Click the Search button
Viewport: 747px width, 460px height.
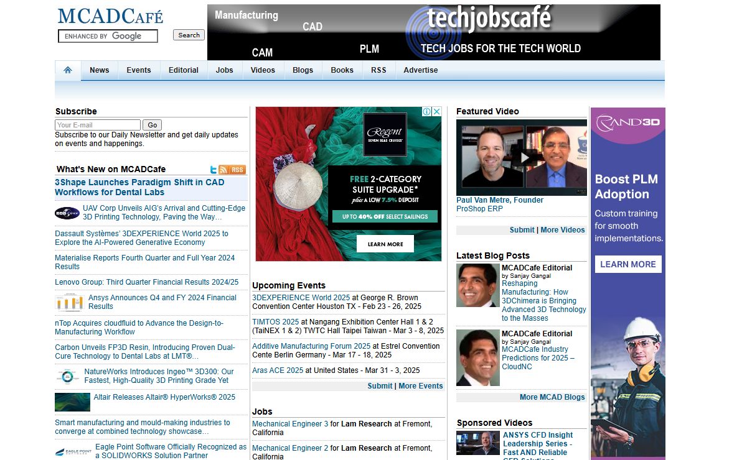[x=189, y=35]
